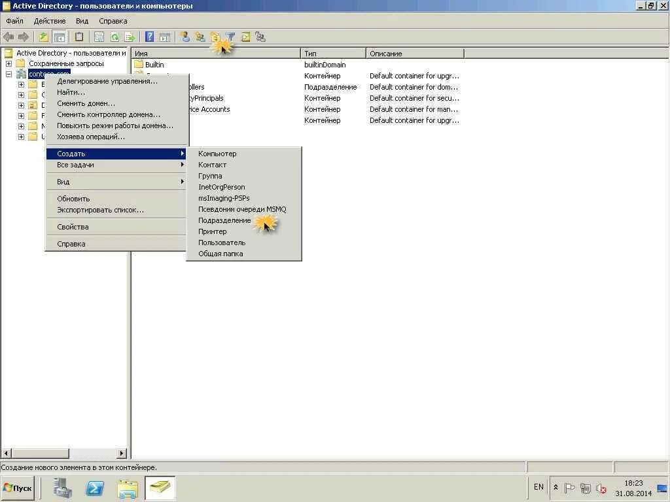Choose Экспортировать список… entry
This screenshot has width=670, height=502.
pyautogui.click(x=117, y=210)
